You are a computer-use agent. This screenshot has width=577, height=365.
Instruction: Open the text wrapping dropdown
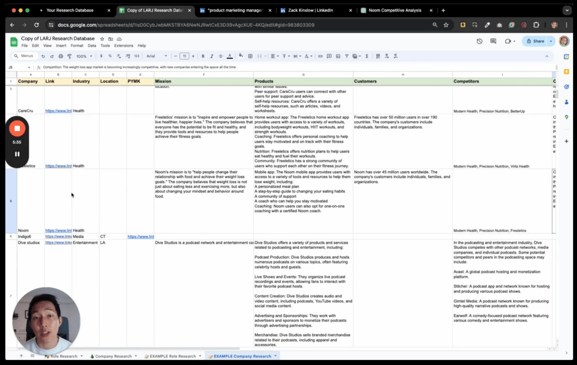pos(297,56)
